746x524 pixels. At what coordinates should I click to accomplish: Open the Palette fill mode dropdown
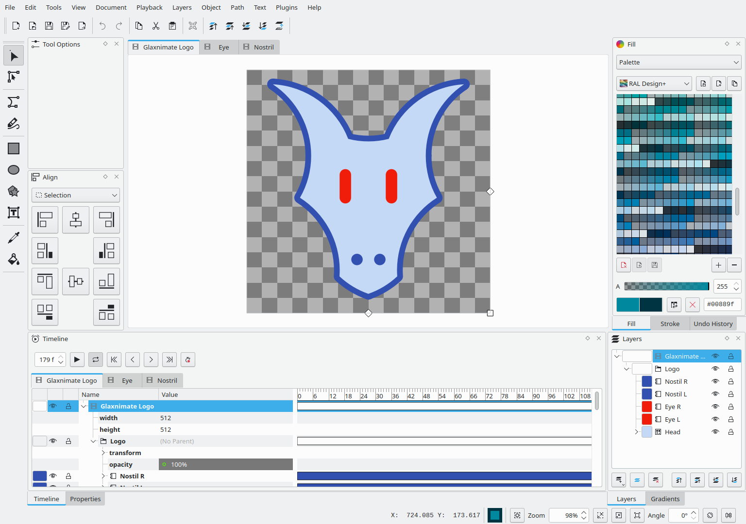pos(678,62)
